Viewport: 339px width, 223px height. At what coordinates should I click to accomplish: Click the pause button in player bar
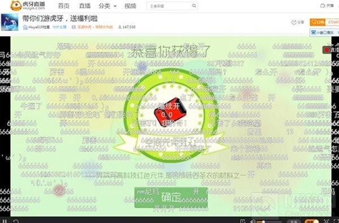click(5, 221)
